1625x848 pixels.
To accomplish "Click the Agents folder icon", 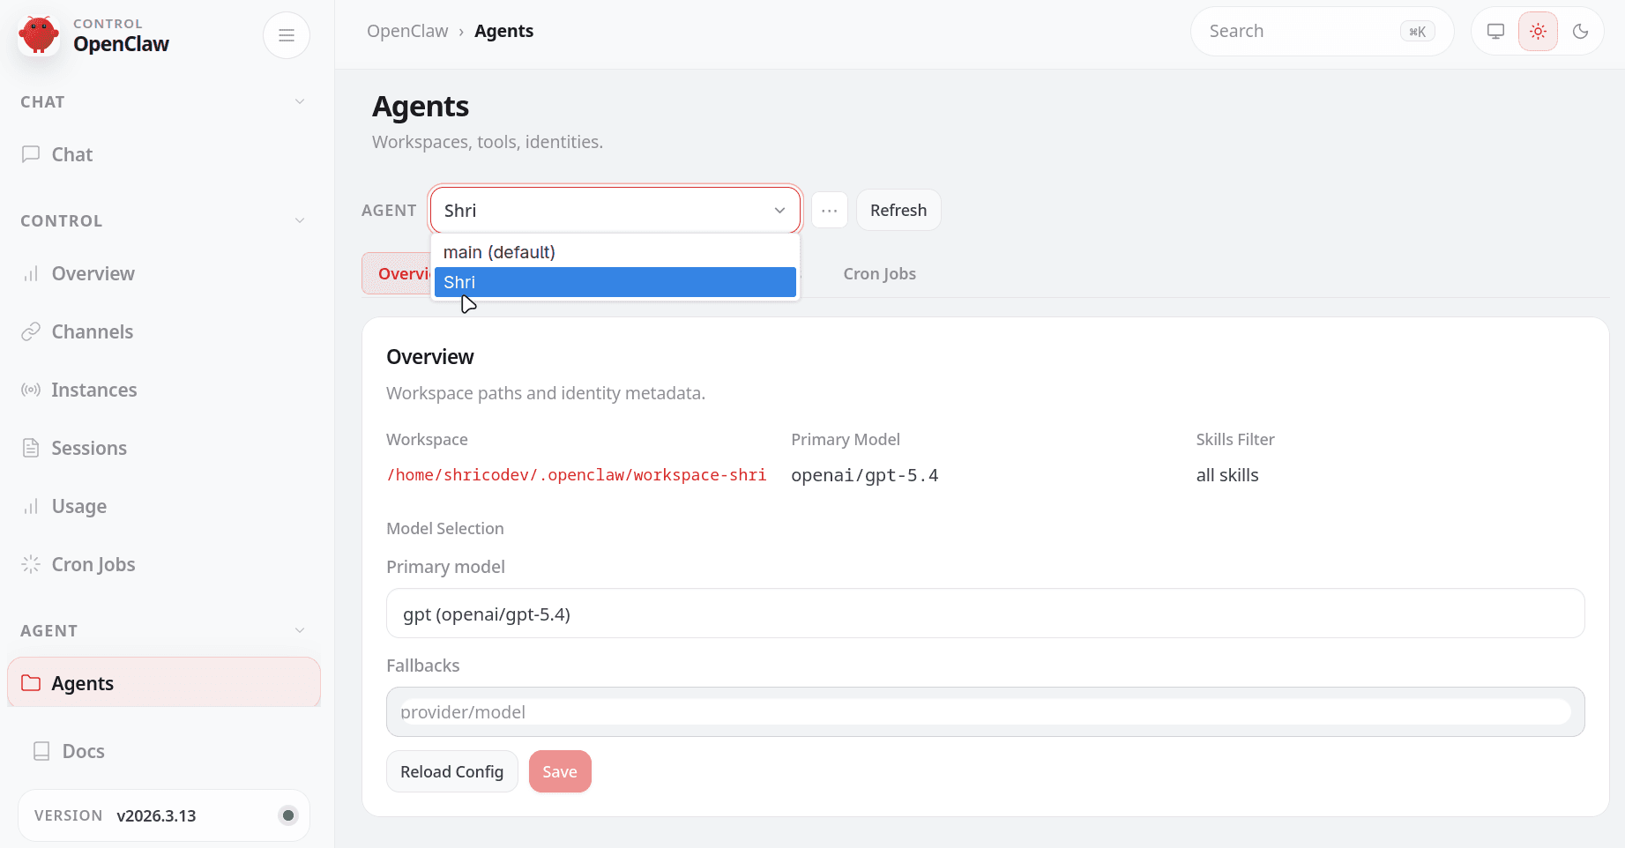I will click(31, 683).
